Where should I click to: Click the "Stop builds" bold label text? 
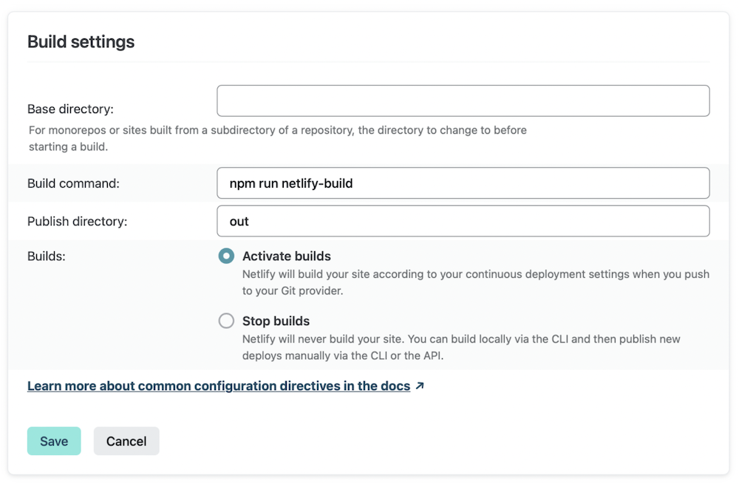tap(276, 321)
